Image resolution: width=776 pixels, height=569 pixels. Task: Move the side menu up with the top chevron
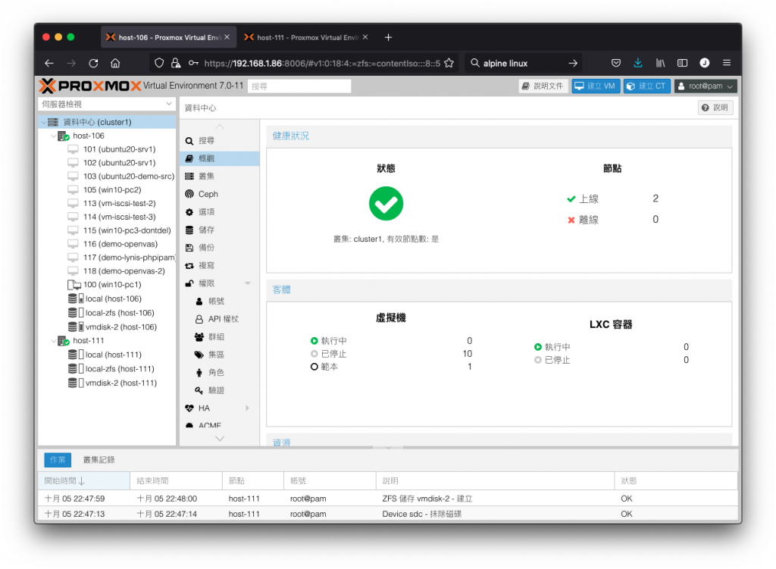220,127
